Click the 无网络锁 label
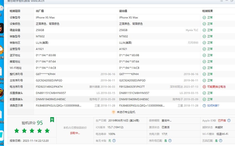Screen dimensions: 235x146 193,43
